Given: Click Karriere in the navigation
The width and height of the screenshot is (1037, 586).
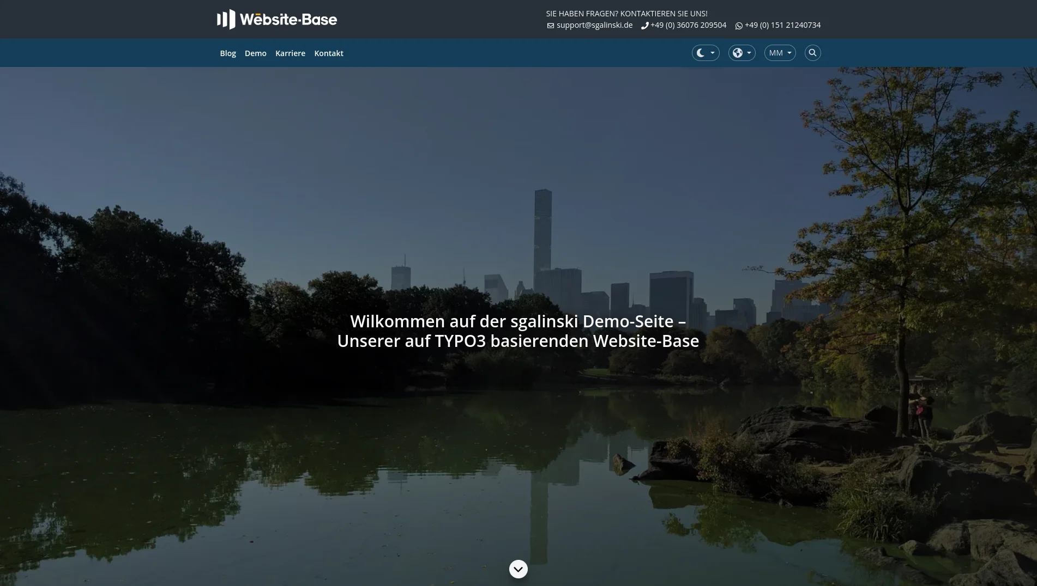Looking at the screenshot, I should pos(290,53).
